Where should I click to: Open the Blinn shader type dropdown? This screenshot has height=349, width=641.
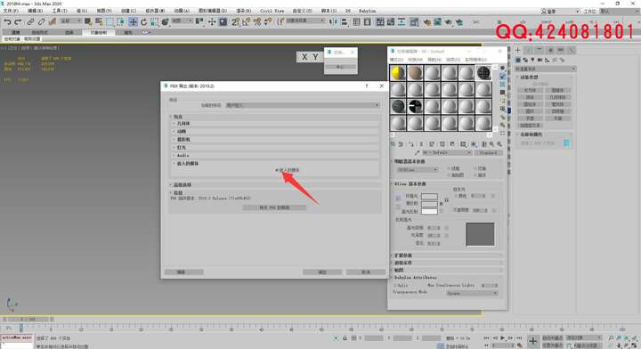[x=417, y=169]
